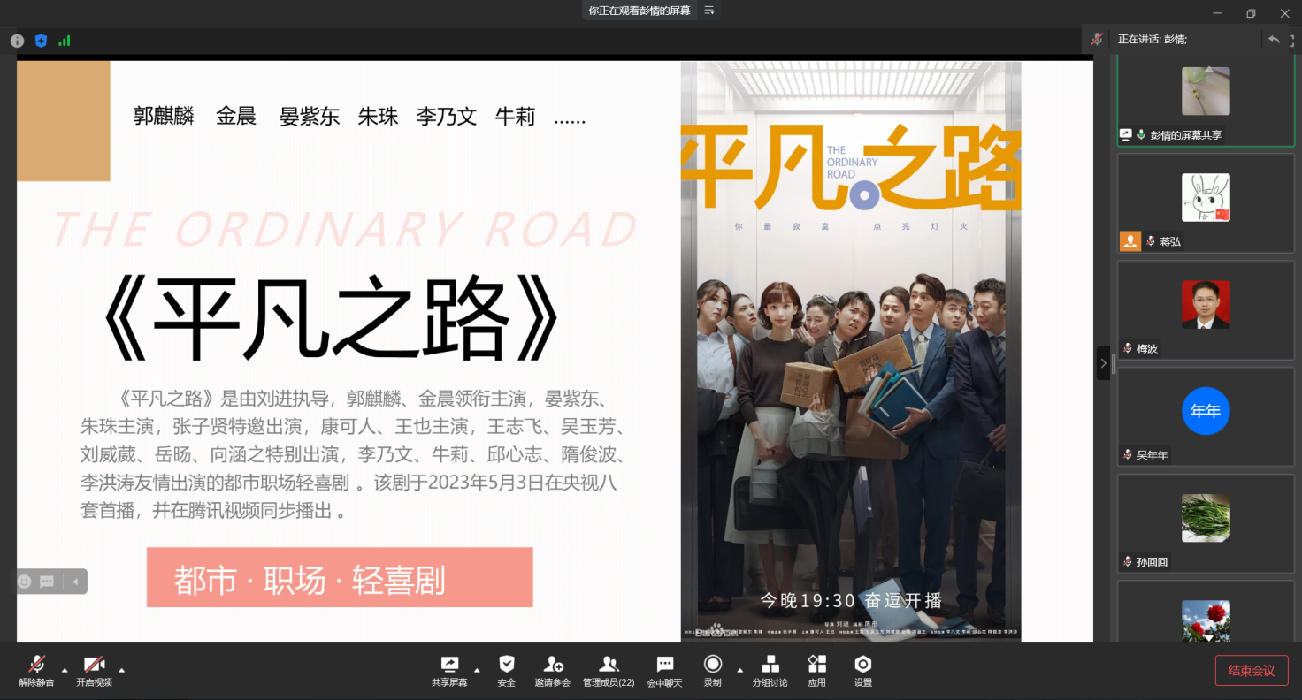The width and height of the screenshot is (1302, 700).
Task: Expand video options arrow beside 开启视频
Action: (x=122, y=669)
